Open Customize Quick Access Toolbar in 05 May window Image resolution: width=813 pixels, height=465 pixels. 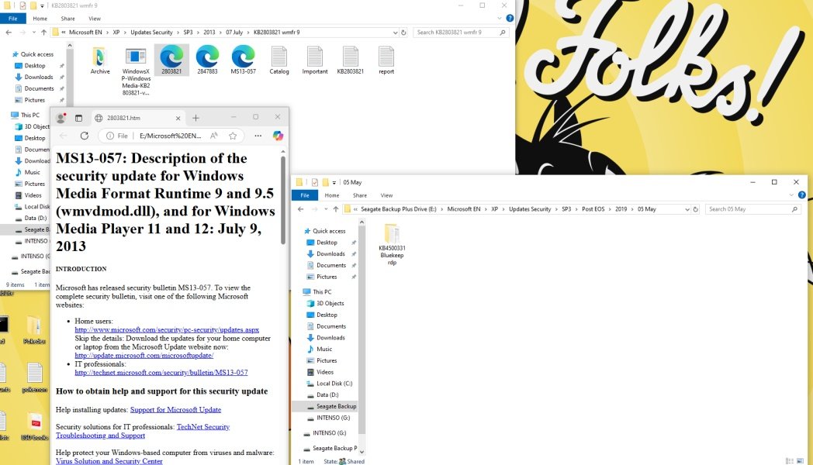point(334,182)
